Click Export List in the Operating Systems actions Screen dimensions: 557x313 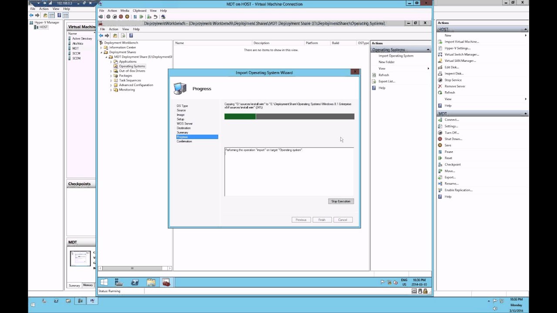tap(387, 81)
